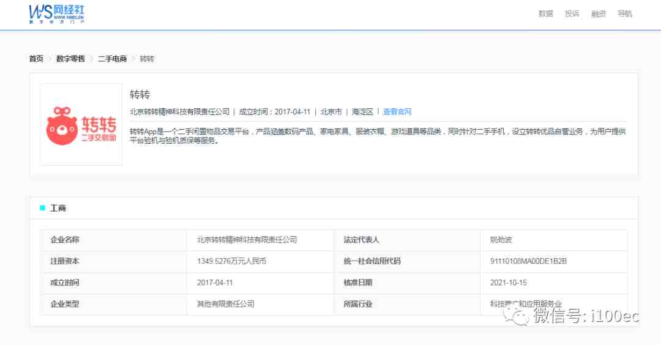Select value 2021-10-15
The width and height of the screenshot is (661, 345).
509,283
